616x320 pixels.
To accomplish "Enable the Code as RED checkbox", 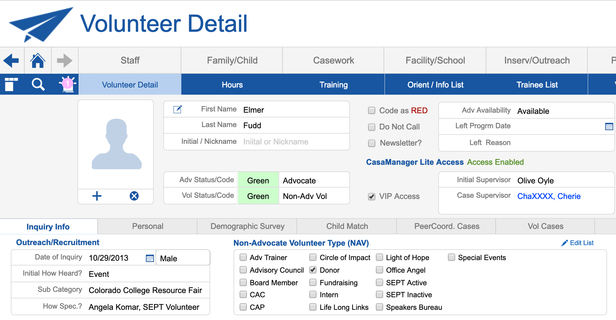I will pyautogui.click(x=372, y=111).
